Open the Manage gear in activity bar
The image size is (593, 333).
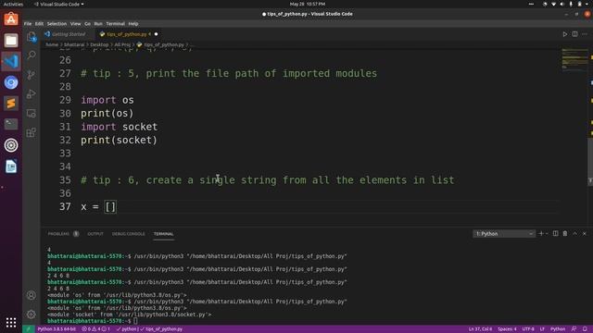coord(32,314)
